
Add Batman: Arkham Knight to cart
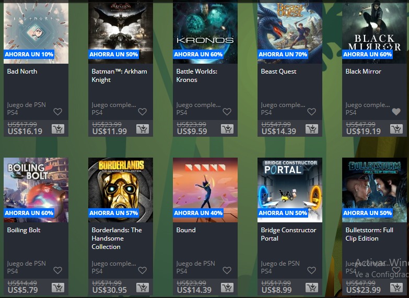click(143, 129)
